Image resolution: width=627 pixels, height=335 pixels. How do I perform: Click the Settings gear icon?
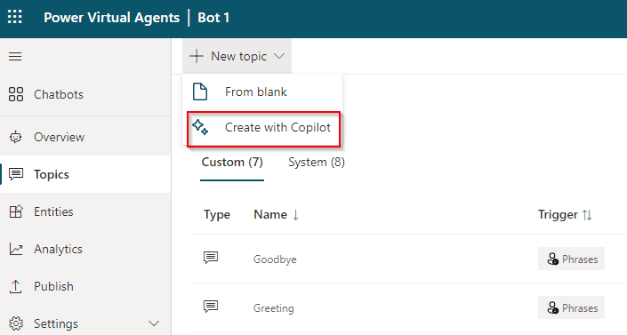[x=16, y=323]
